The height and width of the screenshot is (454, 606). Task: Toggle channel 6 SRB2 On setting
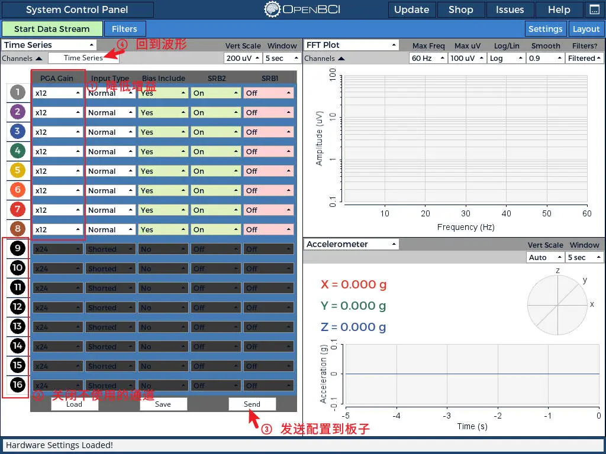[x=215, y=191]
